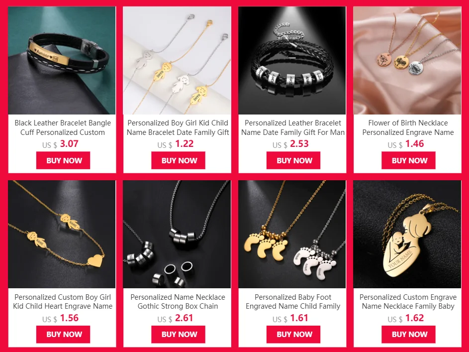Click BUY NOW under the 1.22 kid bracelet
Screen dimensions: 469x352
tap(178, 160)
